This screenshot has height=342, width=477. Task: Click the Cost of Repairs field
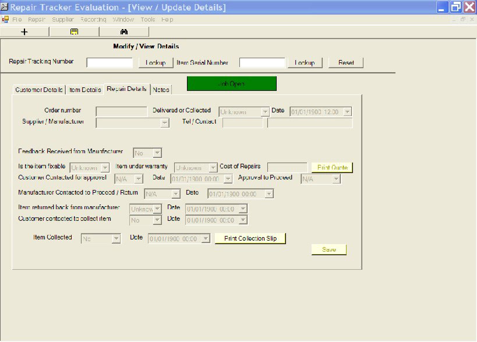coord(288,167)
